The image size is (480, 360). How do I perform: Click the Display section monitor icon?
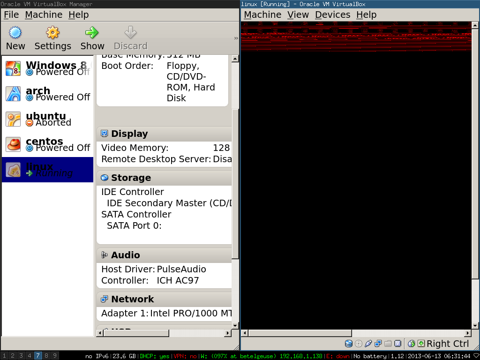click(x=105, y=134)
